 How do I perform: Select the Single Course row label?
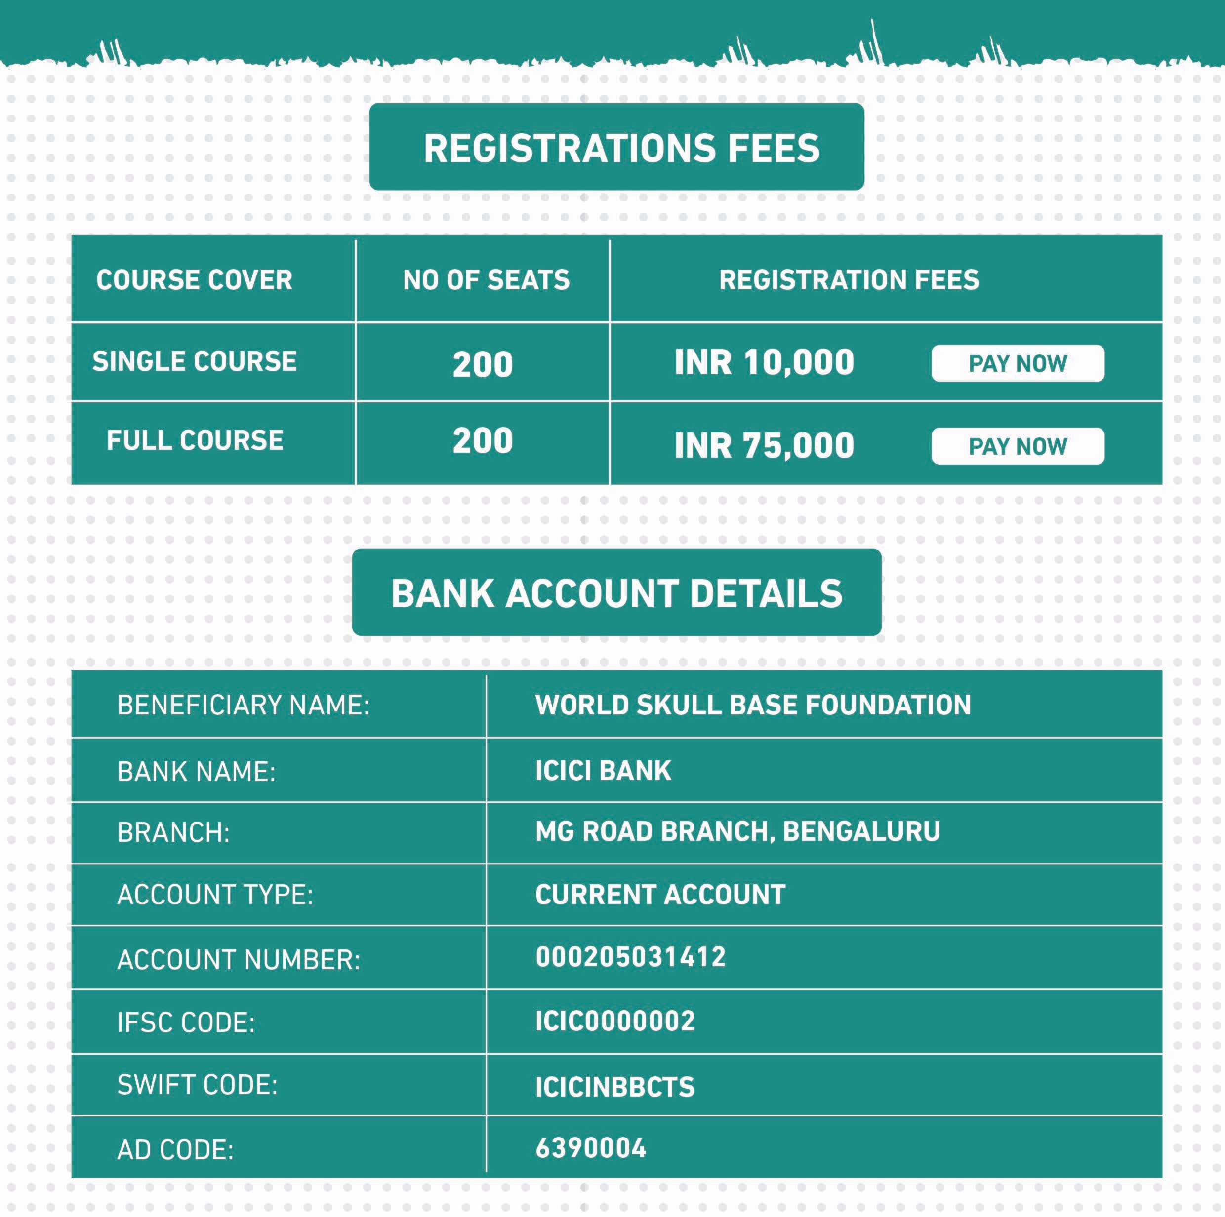(x=194, y=361)
